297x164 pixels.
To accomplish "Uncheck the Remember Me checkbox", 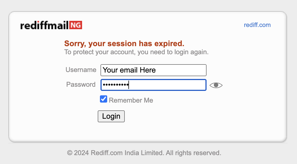I will point(103,99).
